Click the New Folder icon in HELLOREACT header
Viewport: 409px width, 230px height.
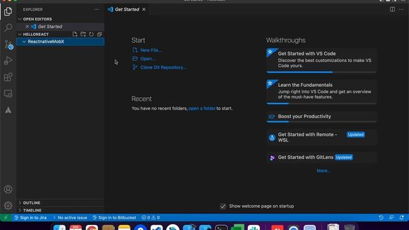tap(83, 34)
